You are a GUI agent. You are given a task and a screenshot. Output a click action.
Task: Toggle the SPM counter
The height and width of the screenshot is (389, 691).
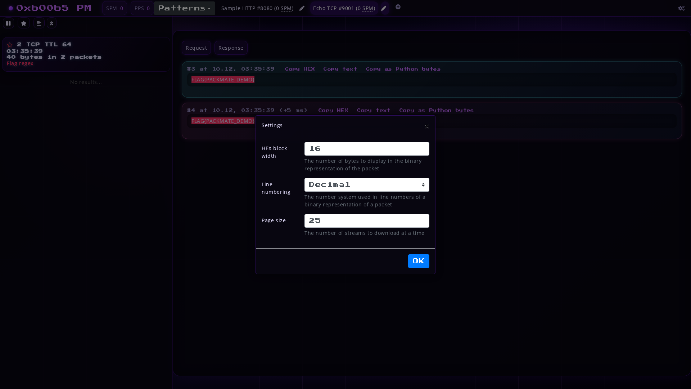(x=114, y=8)
